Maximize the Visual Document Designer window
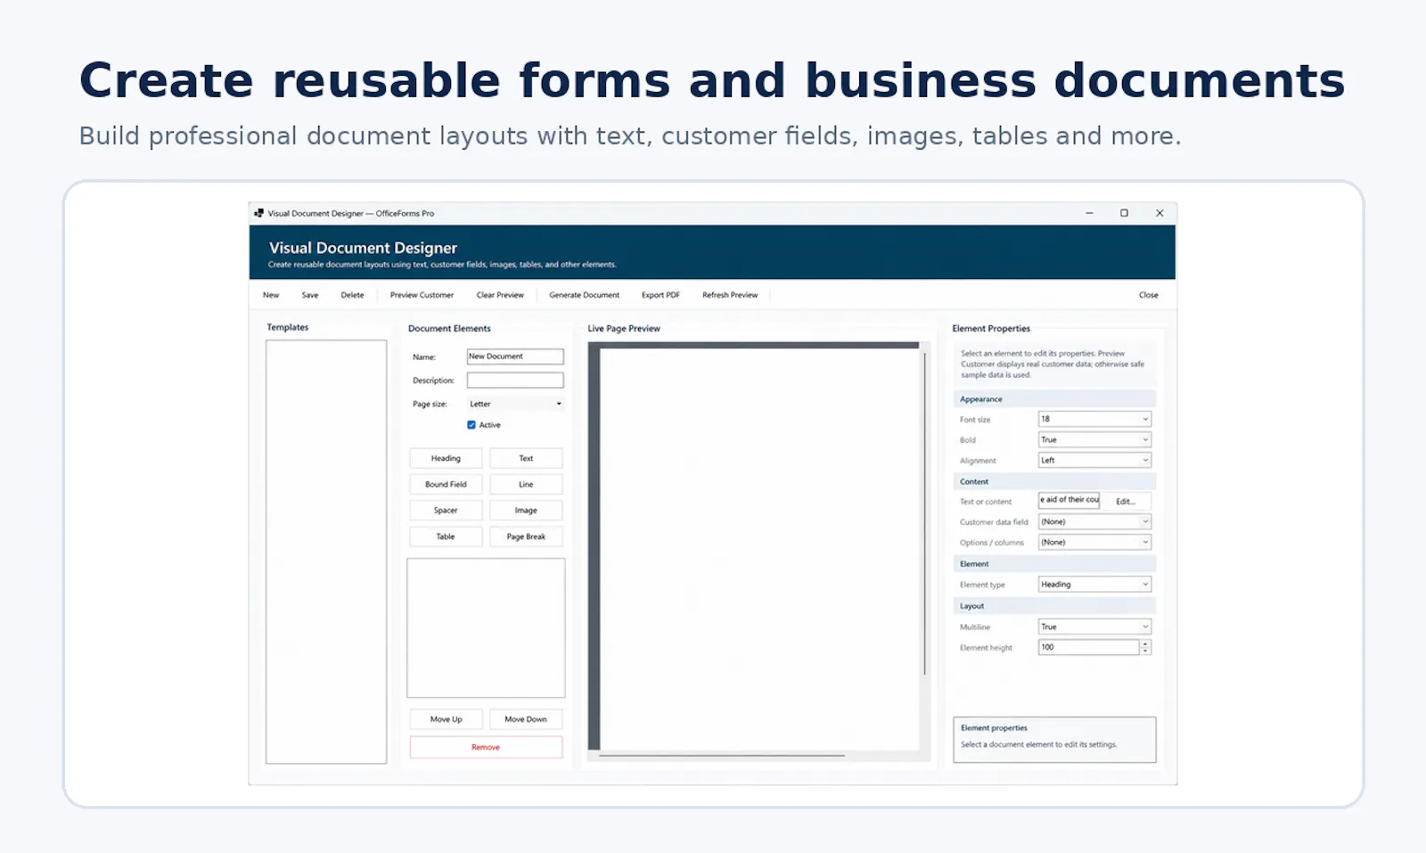Viewport: 1426px width, 853px height. click(x=1124, y=213)
